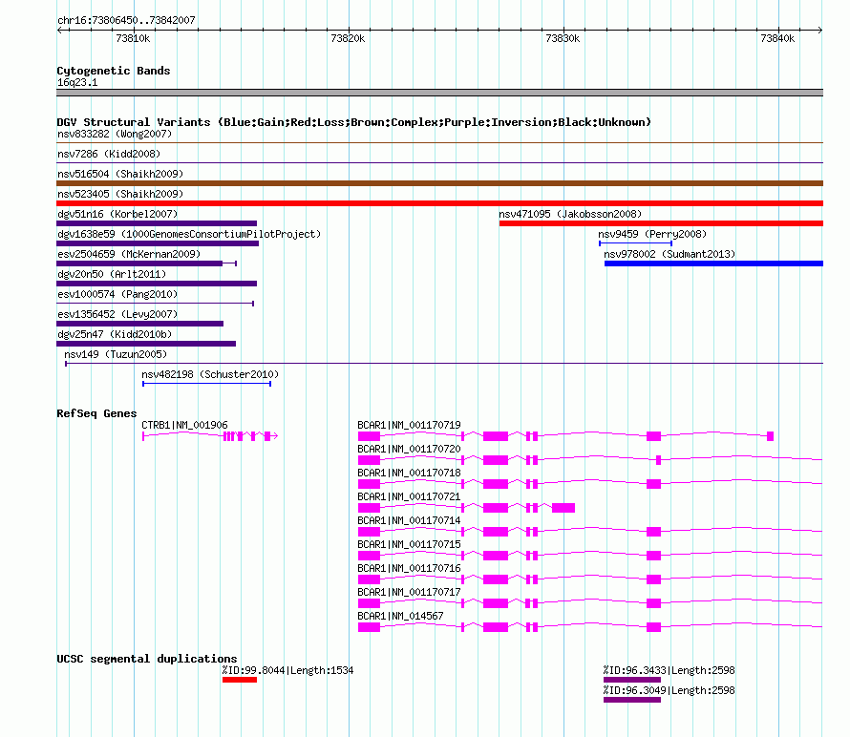Viewport: 850px width, 737px height.
Task: Select the BCAR1|NM_001170721 transcript label
Action: pyautogui.click(x=410, y=496)
